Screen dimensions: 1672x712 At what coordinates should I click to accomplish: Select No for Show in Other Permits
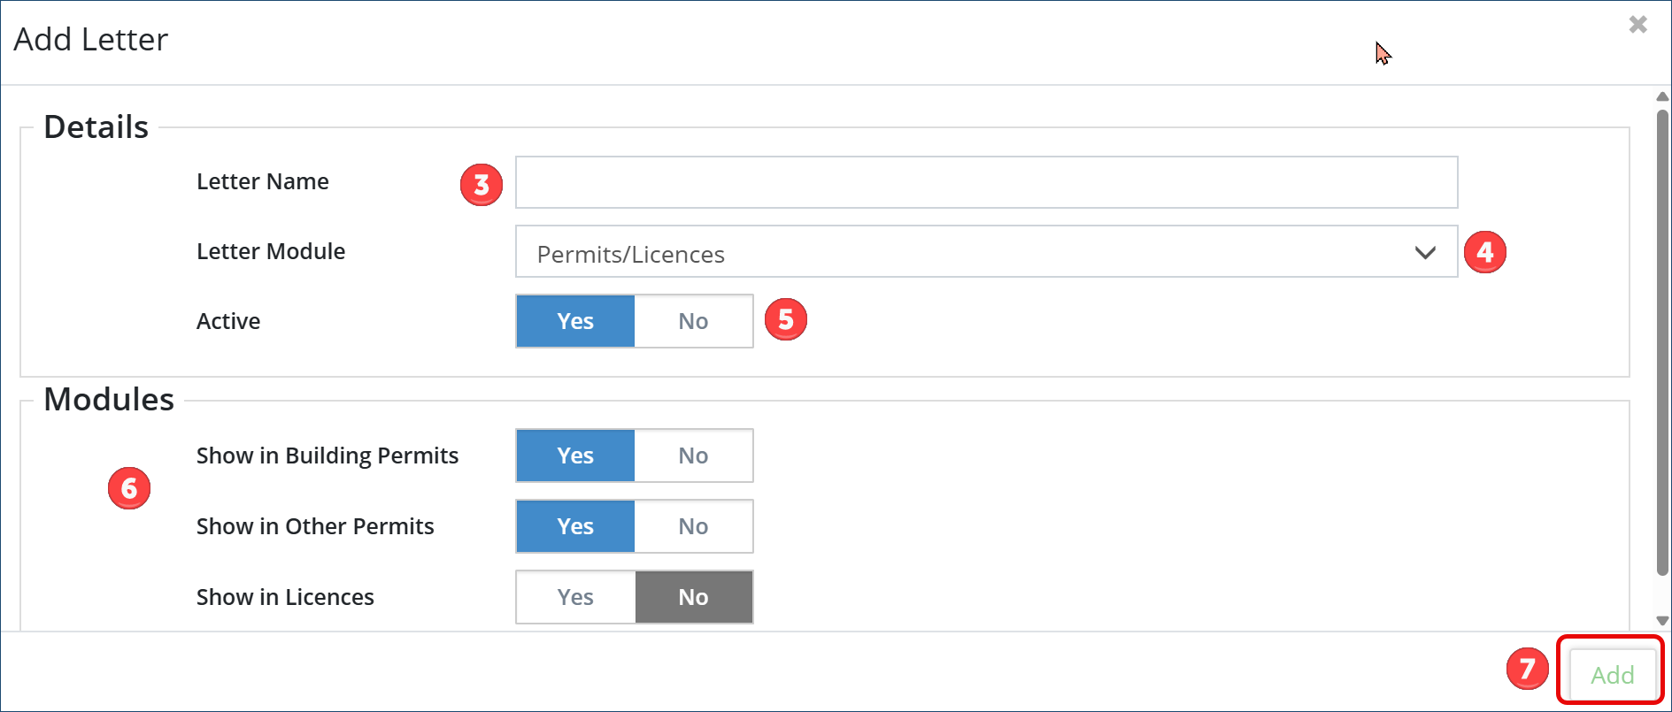[693, 526]
